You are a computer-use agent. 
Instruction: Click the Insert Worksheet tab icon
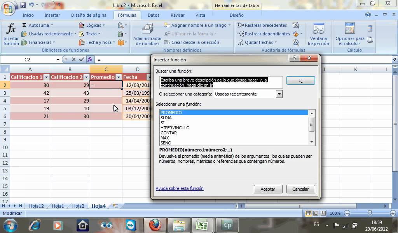click(x=115, y=206)
